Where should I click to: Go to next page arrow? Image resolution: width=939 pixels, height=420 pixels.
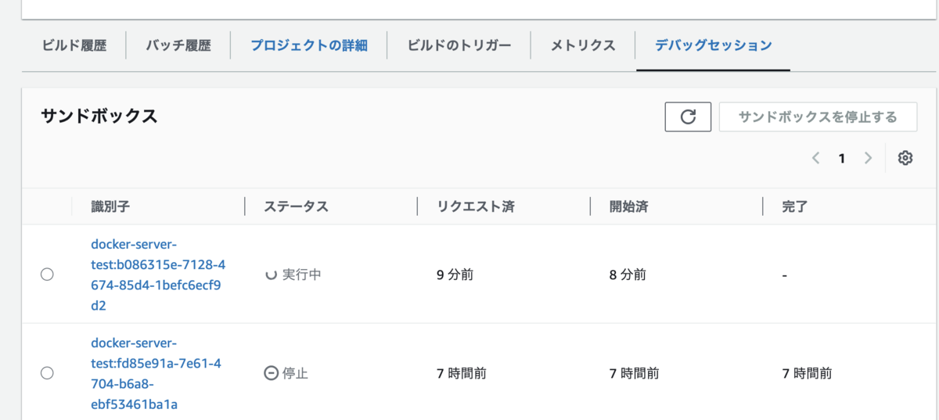click(x=868, y=158)
